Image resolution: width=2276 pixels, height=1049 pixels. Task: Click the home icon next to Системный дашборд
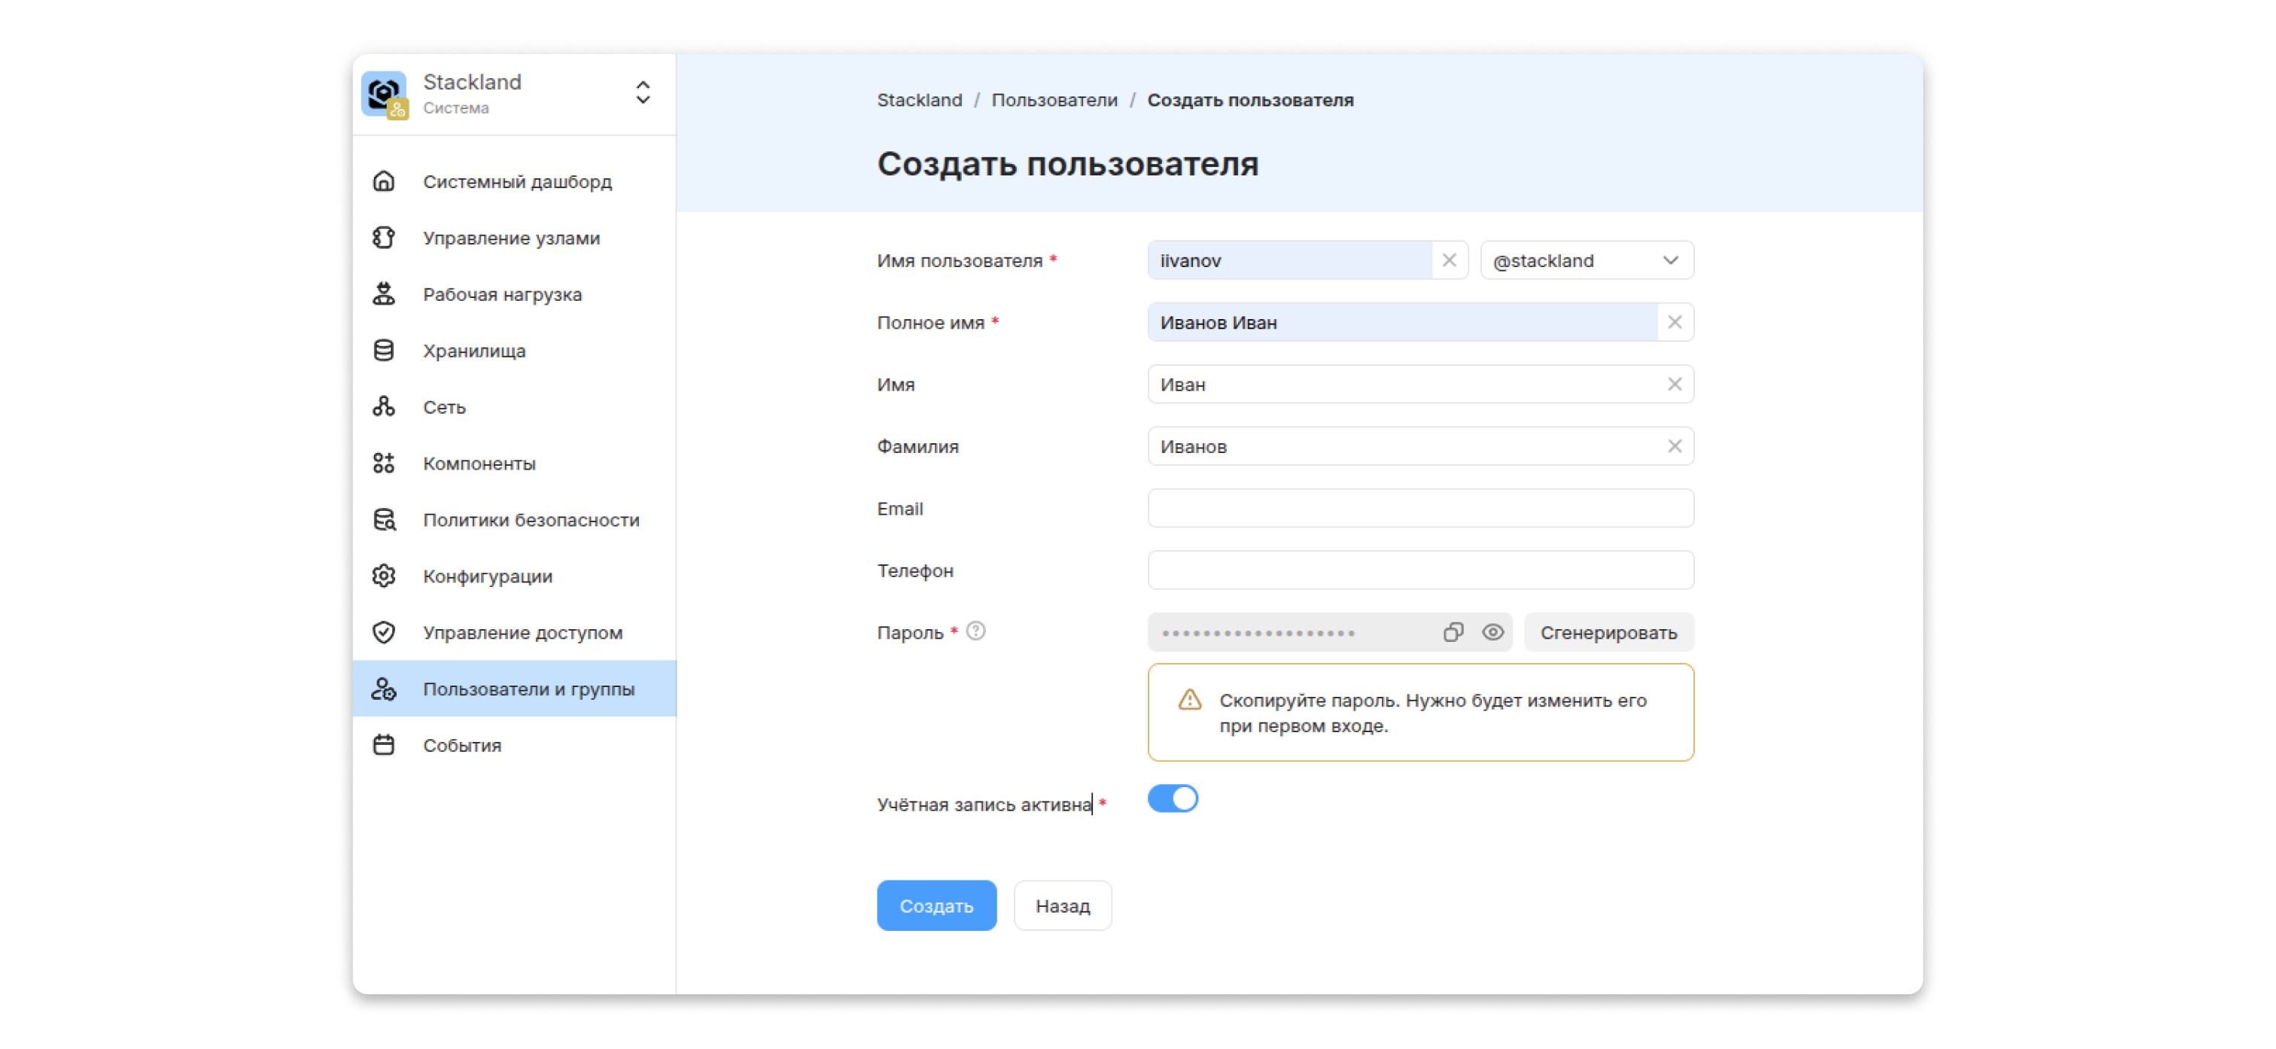383,181
